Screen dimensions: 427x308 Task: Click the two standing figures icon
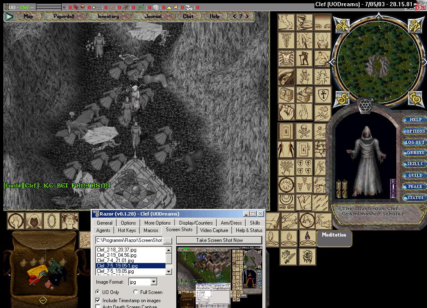pos(286,149)
